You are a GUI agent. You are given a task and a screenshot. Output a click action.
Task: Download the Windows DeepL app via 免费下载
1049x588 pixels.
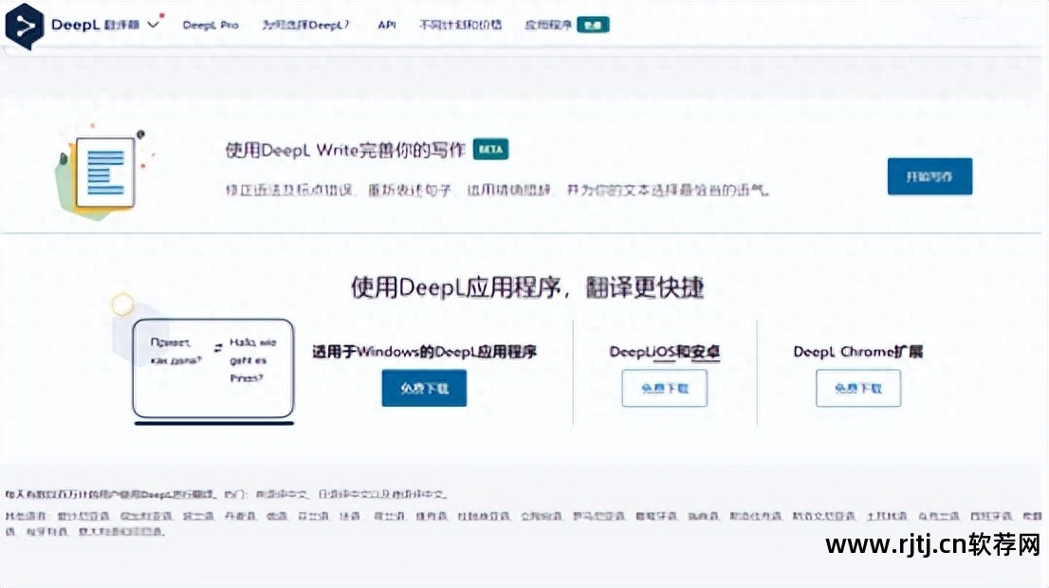pyautogui.click(x=424, y=388)
